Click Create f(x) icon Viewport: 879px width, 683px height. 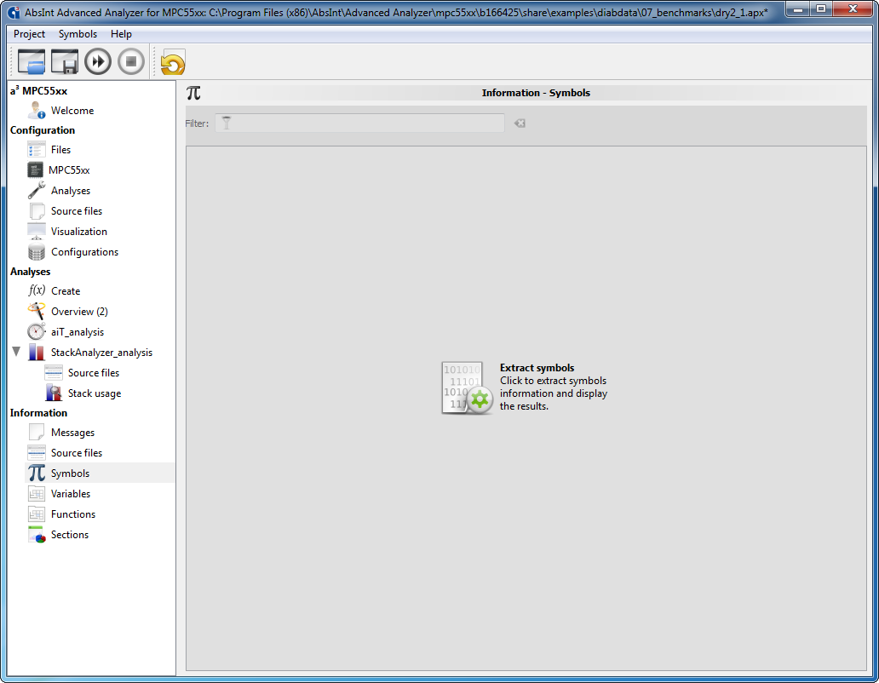pyautogui.click(x=37, y=290)
